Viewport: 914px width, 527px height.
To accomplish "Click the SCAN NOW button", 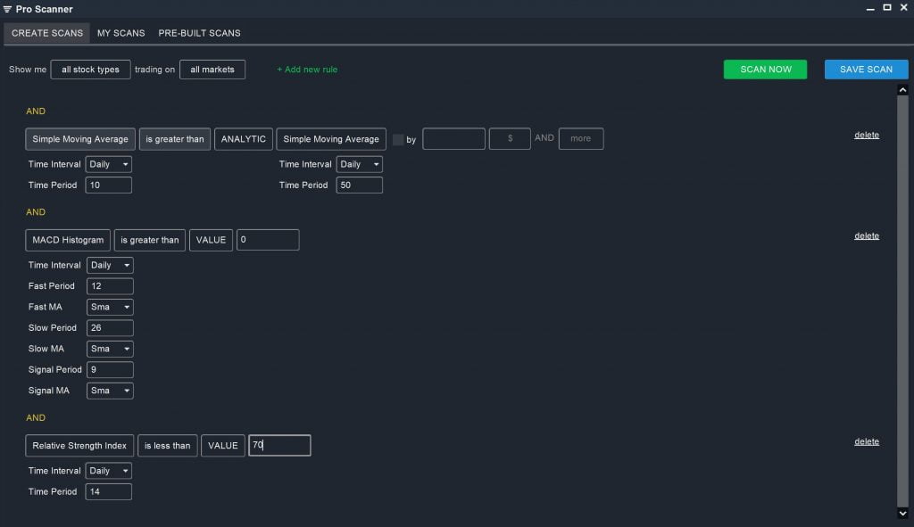I will click(765, 69).
